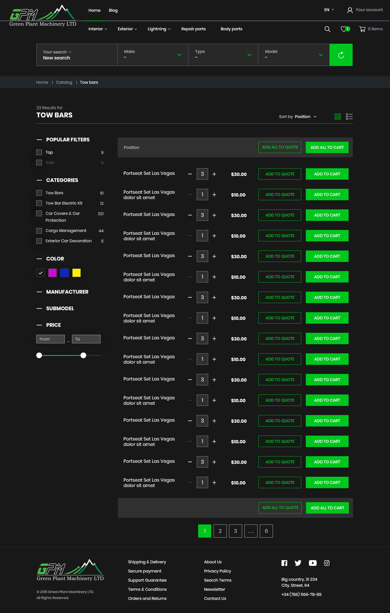This screenshot has width=390, height=613.
Task: Check the Cargo Management category
Action: [39, 231]
